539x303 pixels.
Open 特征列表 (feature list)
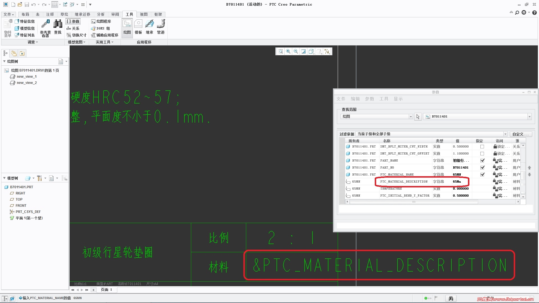click(25, 35)
